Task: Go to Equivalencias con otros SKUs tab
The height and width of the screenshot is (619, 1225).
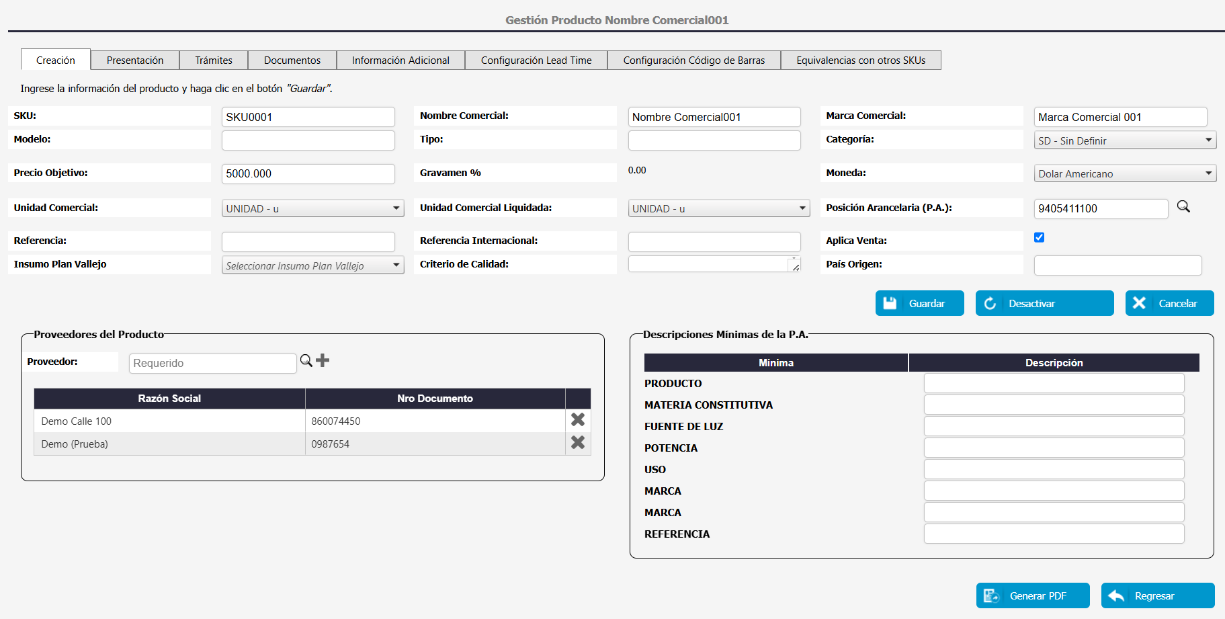Action: pos(861,60)
